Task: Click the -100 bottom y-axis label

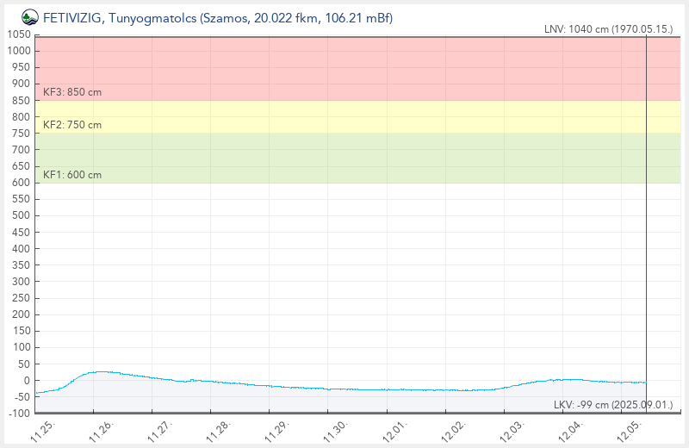Action: pyautogui.click(x=17, y=414)
